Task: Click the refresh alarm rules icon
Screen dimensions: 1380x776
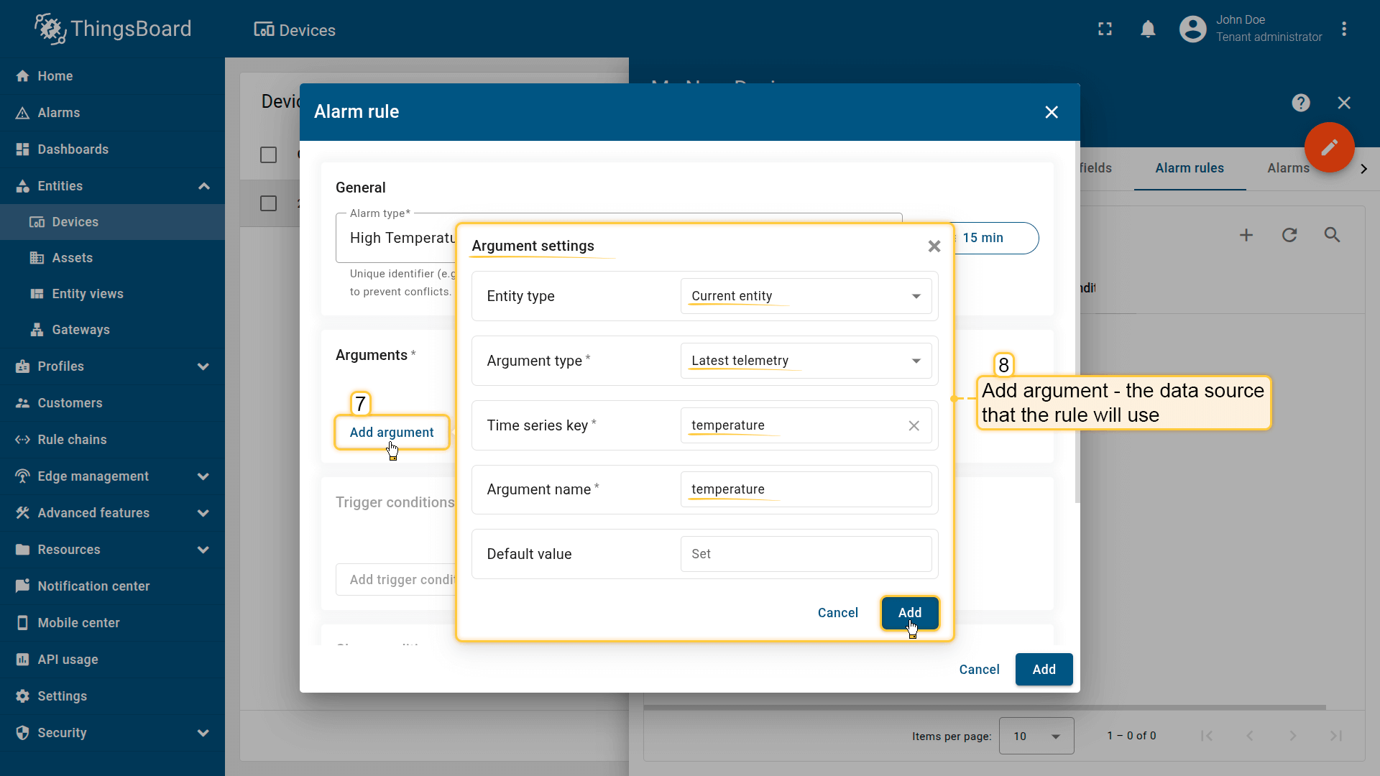Action: [x=1289, y=235]
